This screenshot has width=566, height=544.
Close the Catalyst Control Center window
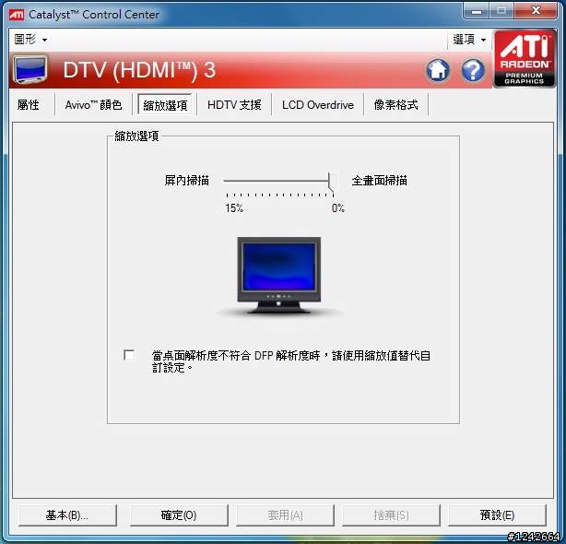point(536,11)
